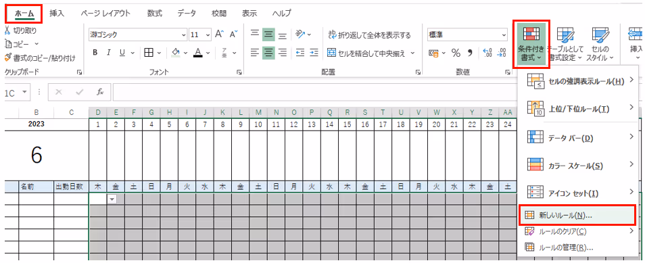Select column header D
The height and width of the screenshot is (263, 645).
click(98, 112)
